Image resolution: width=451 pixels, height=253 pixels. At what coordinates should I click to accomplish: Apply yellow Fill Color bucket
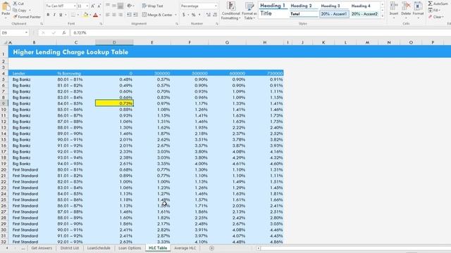[x=85, y=15]
